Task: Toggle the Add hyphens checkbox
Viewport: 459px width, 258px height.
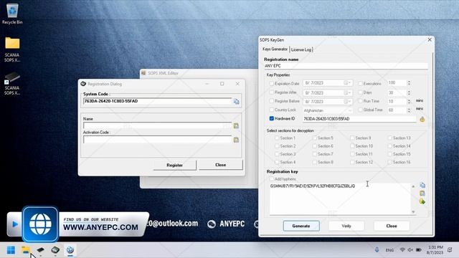Action: click(x=272, y=178)
